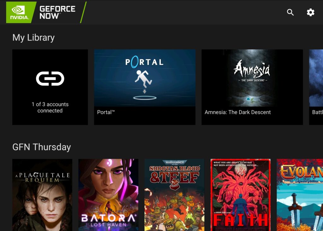323x231 pixels.
Task: Open the settings gear icon
Action: [310, 12]
